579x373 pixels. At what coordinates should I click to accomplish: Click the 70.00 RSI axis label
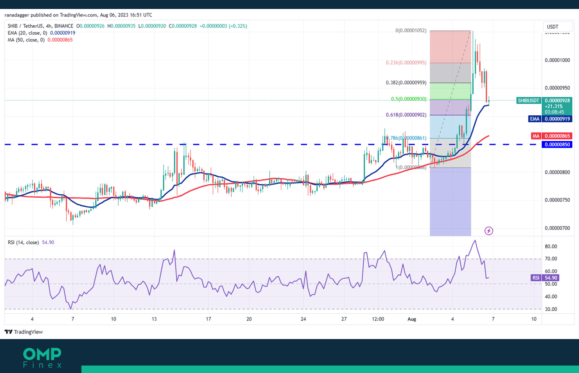[551, 259]
